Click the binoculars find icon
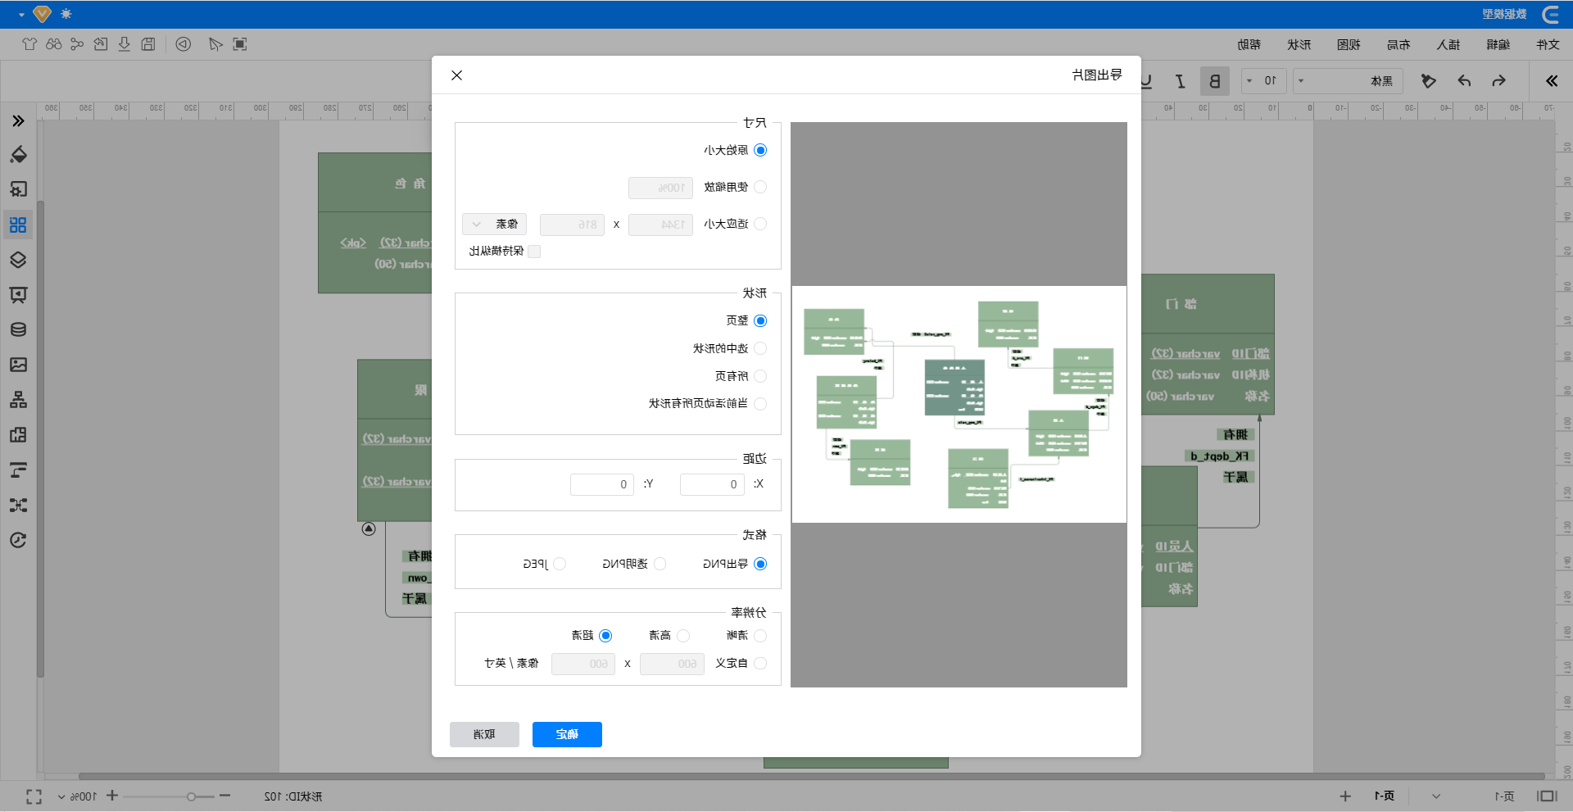This screenshot has height=812, width=1573. coord(53,44)
